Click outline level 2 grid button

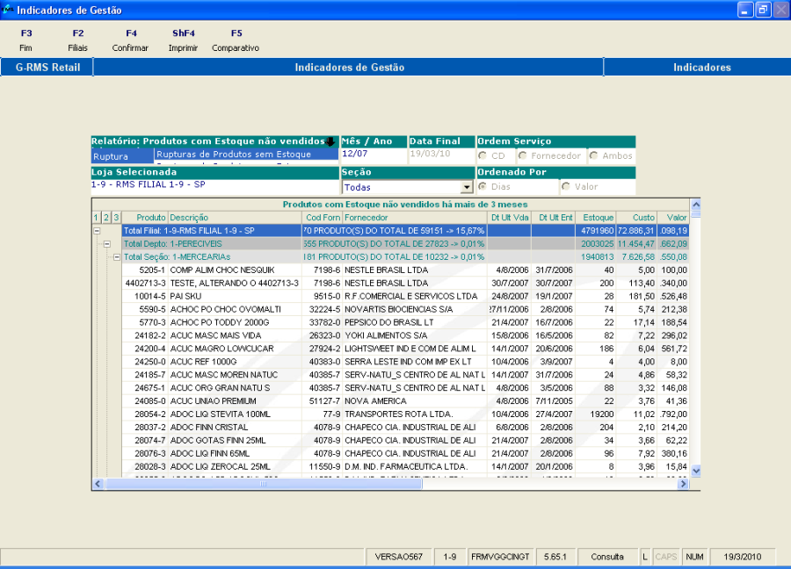(x=106, y=217)
